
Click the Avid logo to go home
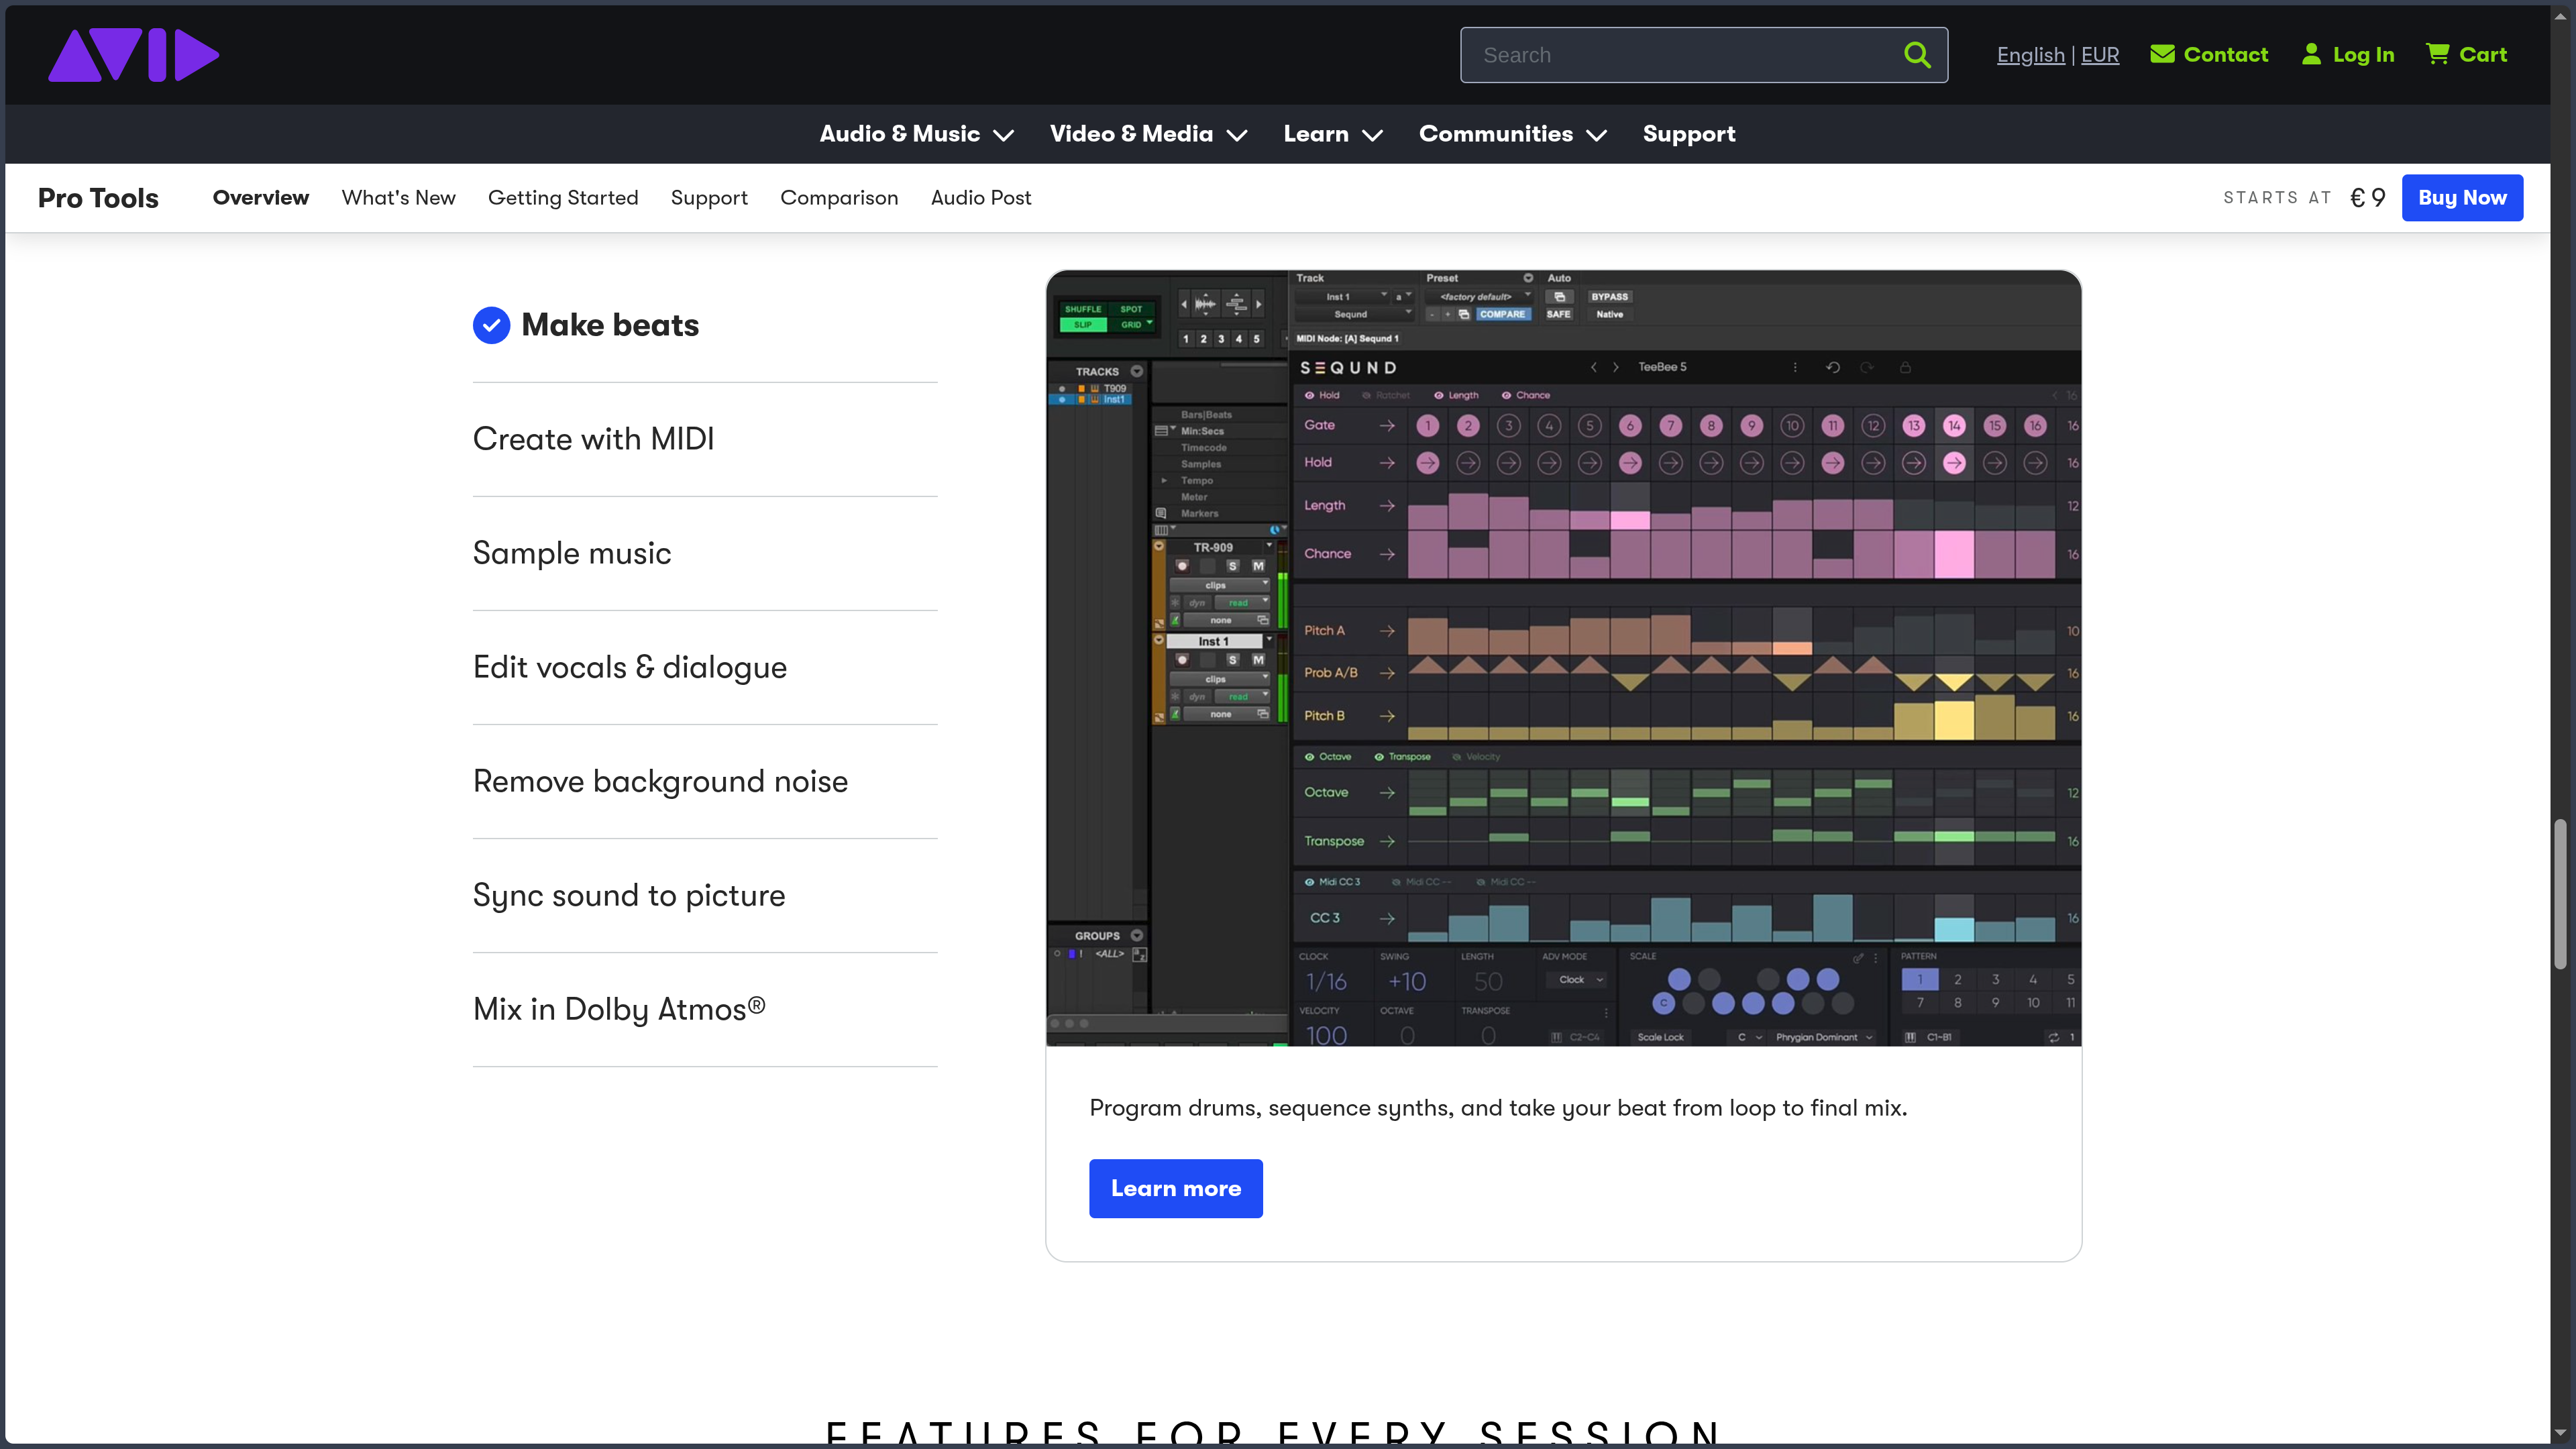tap(133, 55)
